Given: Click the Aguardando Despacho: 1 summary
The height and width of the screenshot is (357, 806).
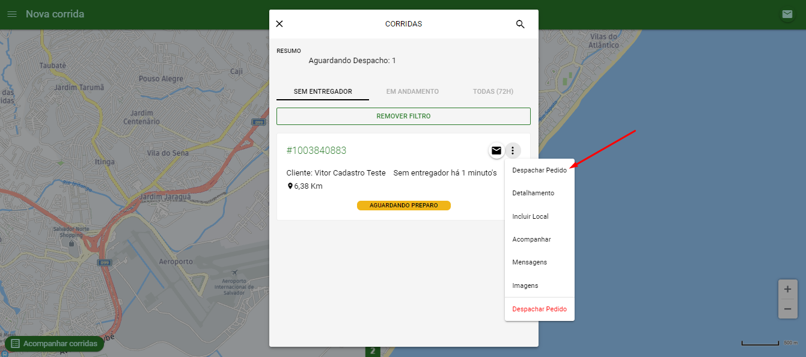Looking at the screenshot, I should [x=352, y=61].
